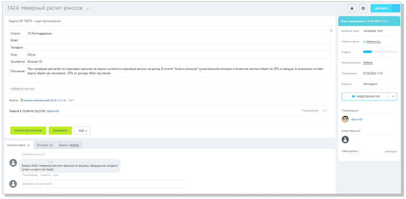Open the file анализ взносов май (1).xls
This screenshot has width=406, height=199.
point(40,100)
